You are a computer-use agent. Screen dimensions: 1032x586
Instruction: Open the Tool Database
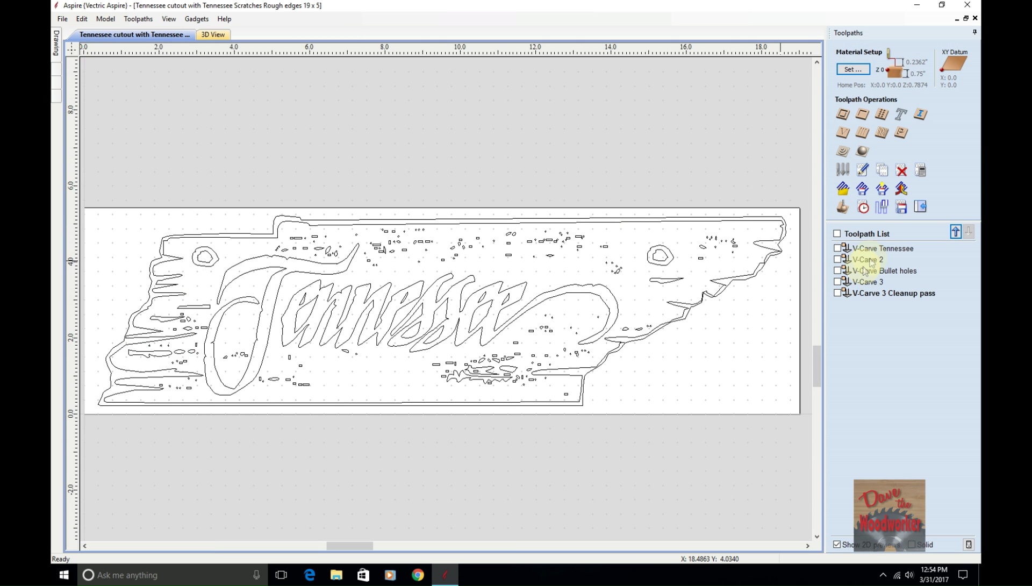tap(843, 170)
